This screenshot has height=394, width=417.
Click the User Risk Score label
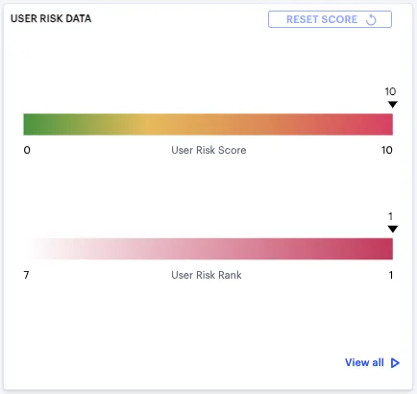point(208,150)
